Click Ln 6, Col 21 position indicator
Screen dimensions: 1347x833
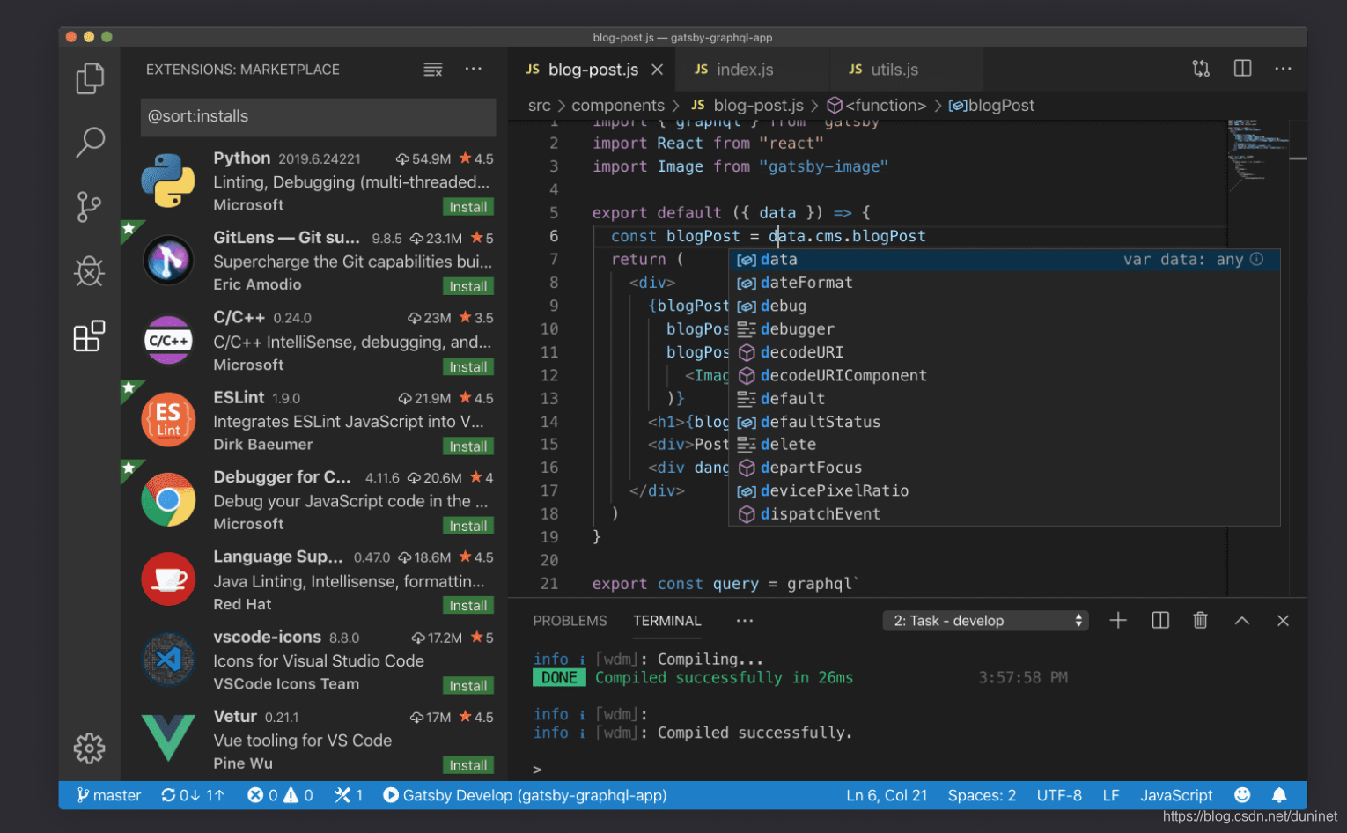click(887, 795)
